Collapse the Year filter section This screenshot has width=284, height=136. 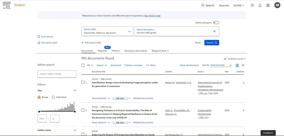(x=75, y=90)
